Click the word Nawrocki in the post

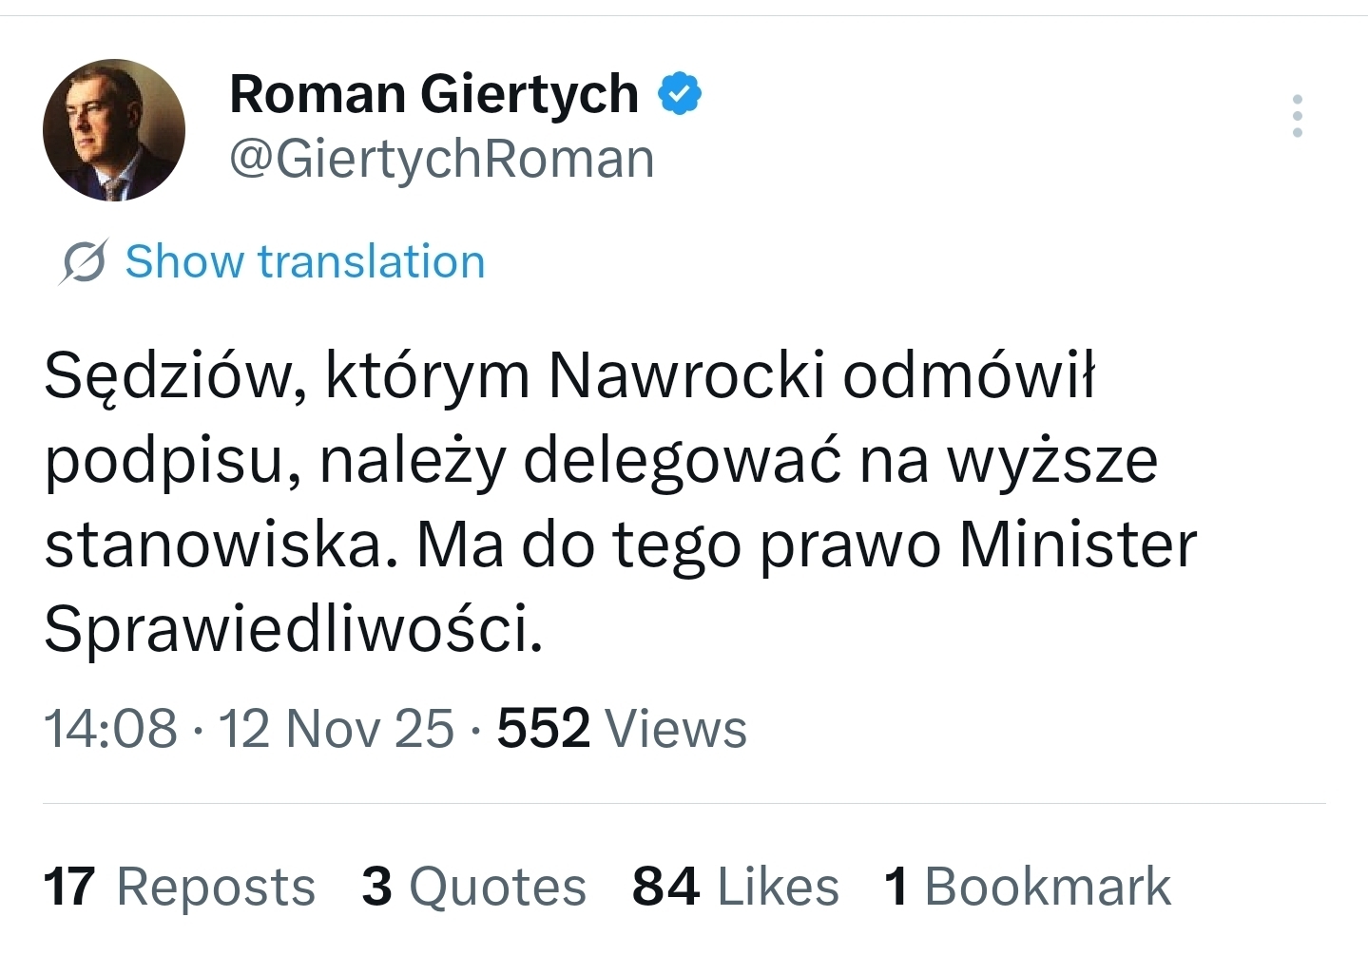click(686, 375)
